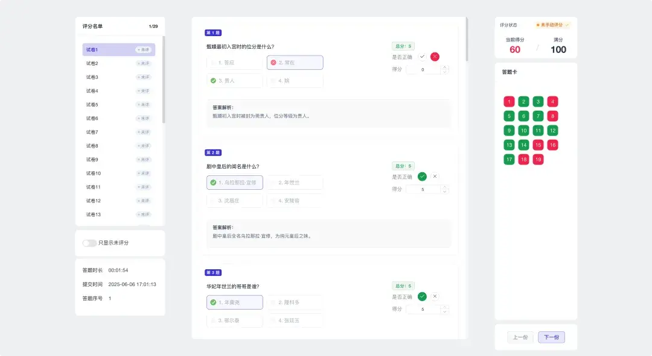Select 试卷1 in the grading list
The height and width of the screenshot is (356, 652).
click(118, 50)
